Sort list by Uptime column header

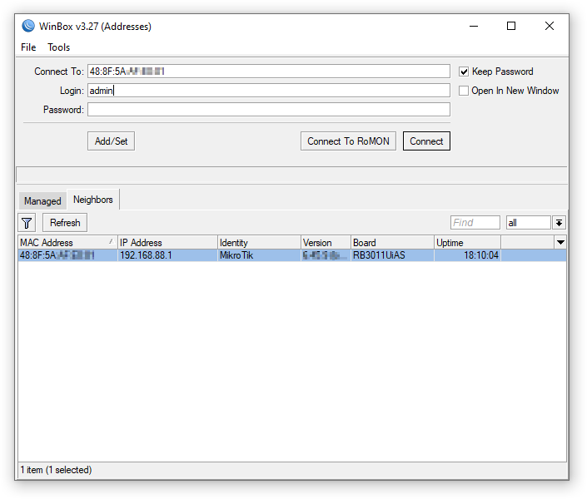[467, 242]
